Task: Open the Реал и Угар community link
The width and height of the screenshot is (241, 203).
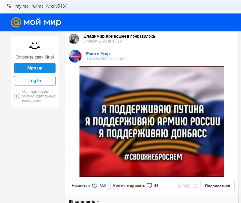Action: (x=98, y=54)
